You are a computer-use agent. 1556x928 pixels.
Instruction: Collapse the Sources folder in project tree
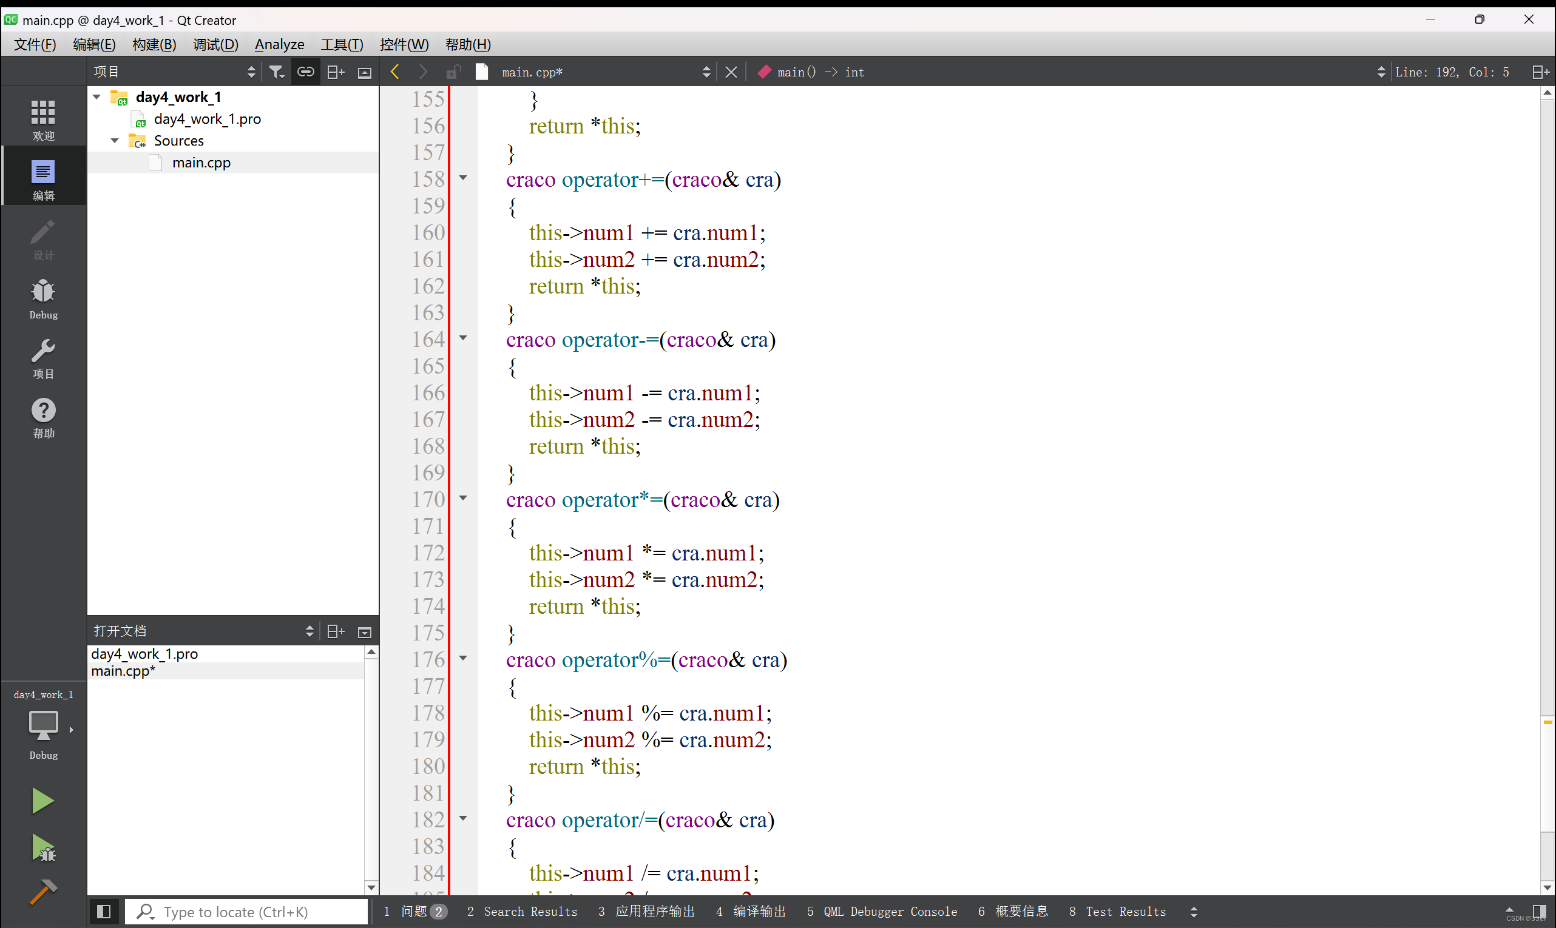click(115, 140)
